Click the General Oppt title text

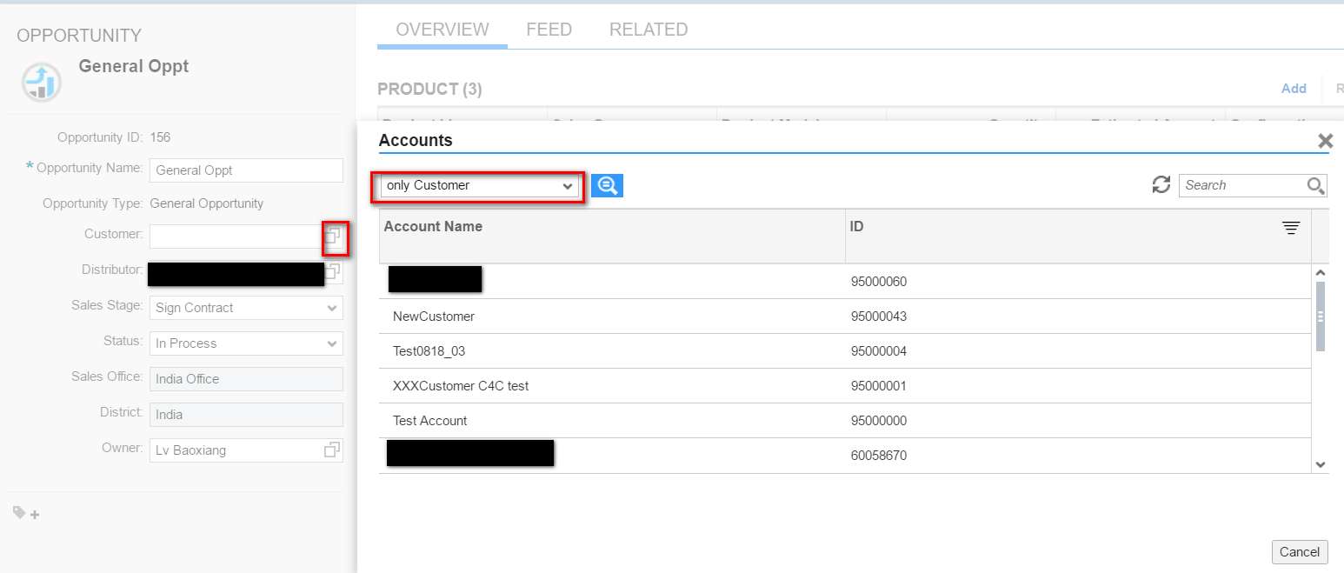tap(134, 66)
